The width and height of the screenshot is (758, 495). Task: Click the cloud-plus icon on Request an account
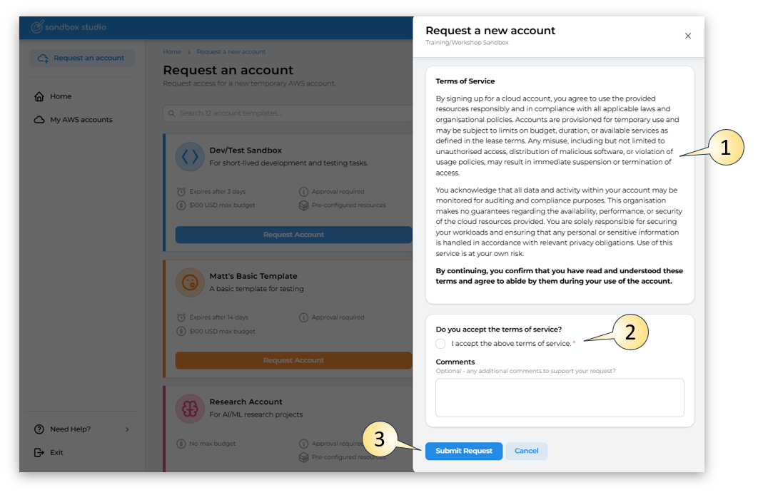click(43, 58)
